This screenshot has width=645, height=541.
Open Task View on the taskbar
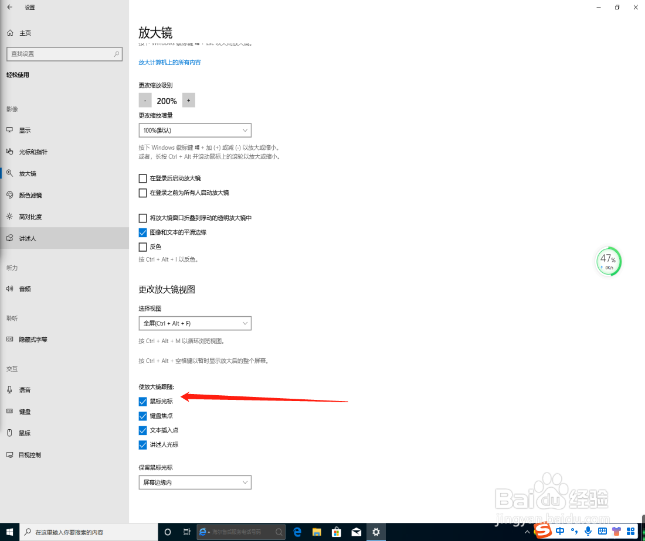[x=186, y=532]
